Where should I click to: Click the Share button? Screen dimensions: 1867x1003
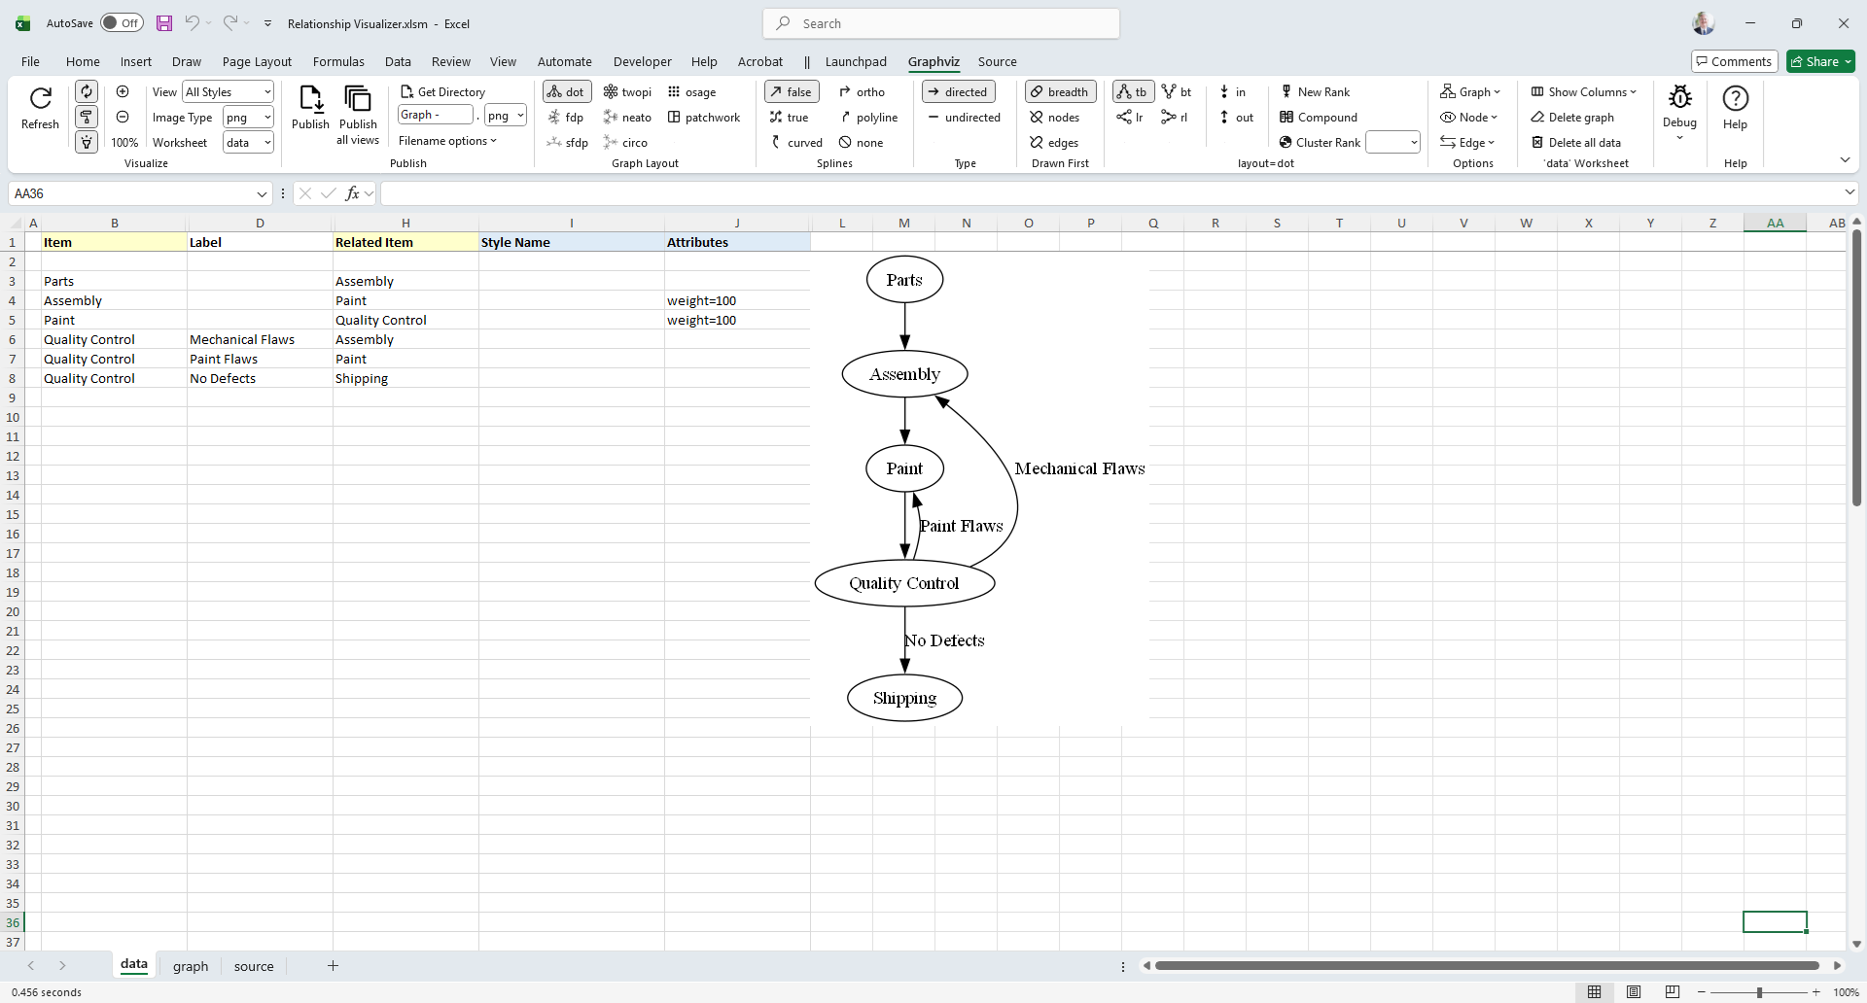coord(1820,61)
